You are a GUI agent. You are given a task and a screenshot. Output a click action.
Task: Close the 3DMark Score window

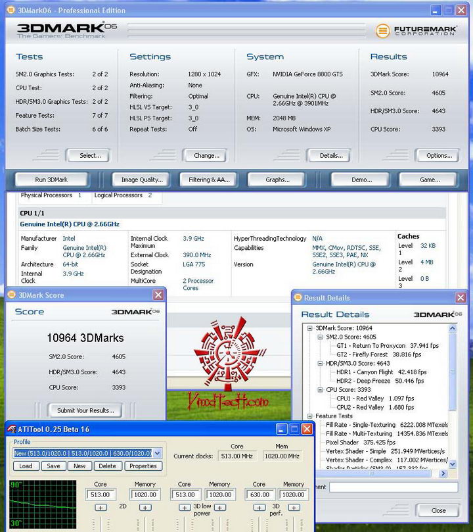pos(158,295)
